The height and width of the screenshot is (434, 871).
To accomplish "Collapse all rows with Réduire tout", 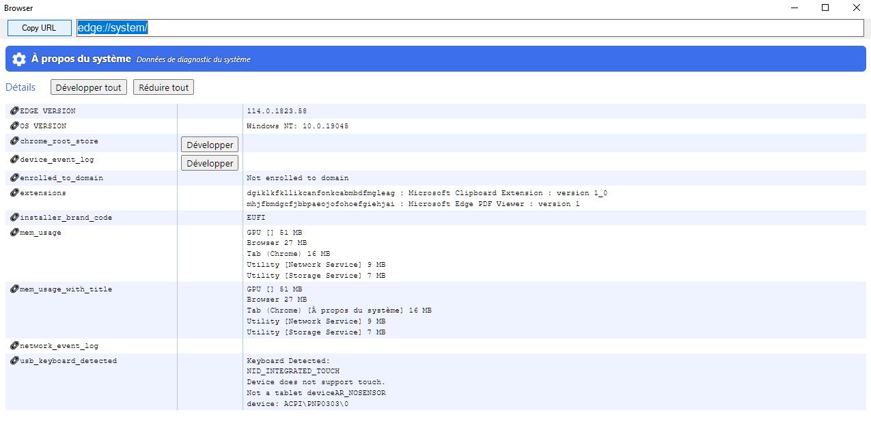I will 163,87.
